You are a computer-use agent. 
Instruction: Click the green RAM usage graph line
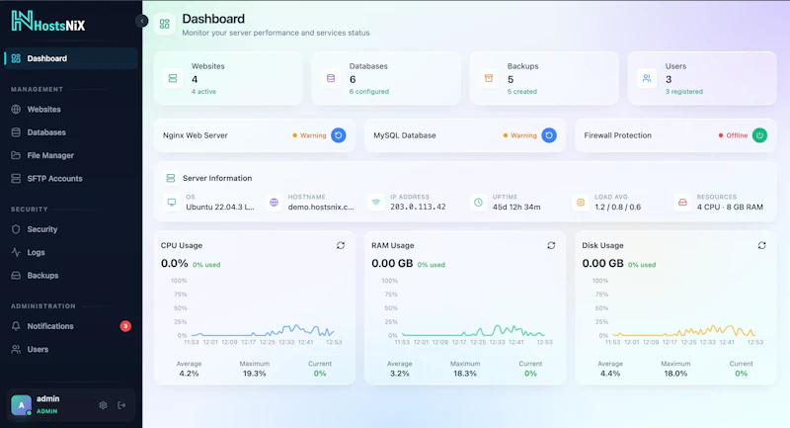point(473,332)
